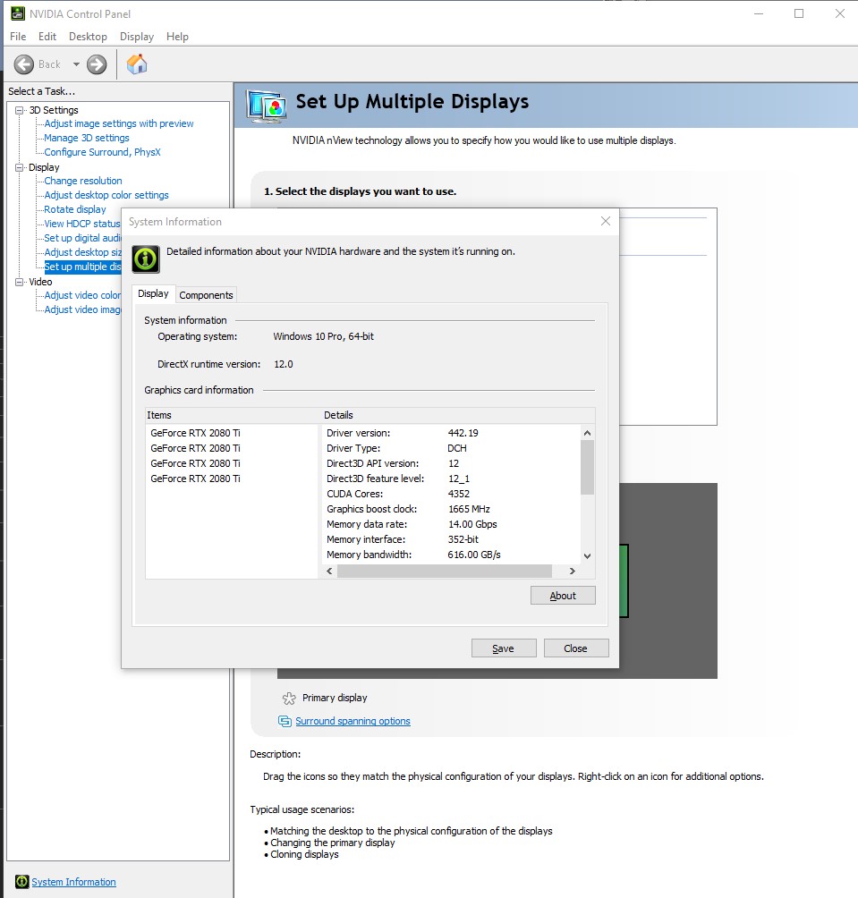858x898 pixels.
Task: Open System Information link
Action: [x=73, y=882]
